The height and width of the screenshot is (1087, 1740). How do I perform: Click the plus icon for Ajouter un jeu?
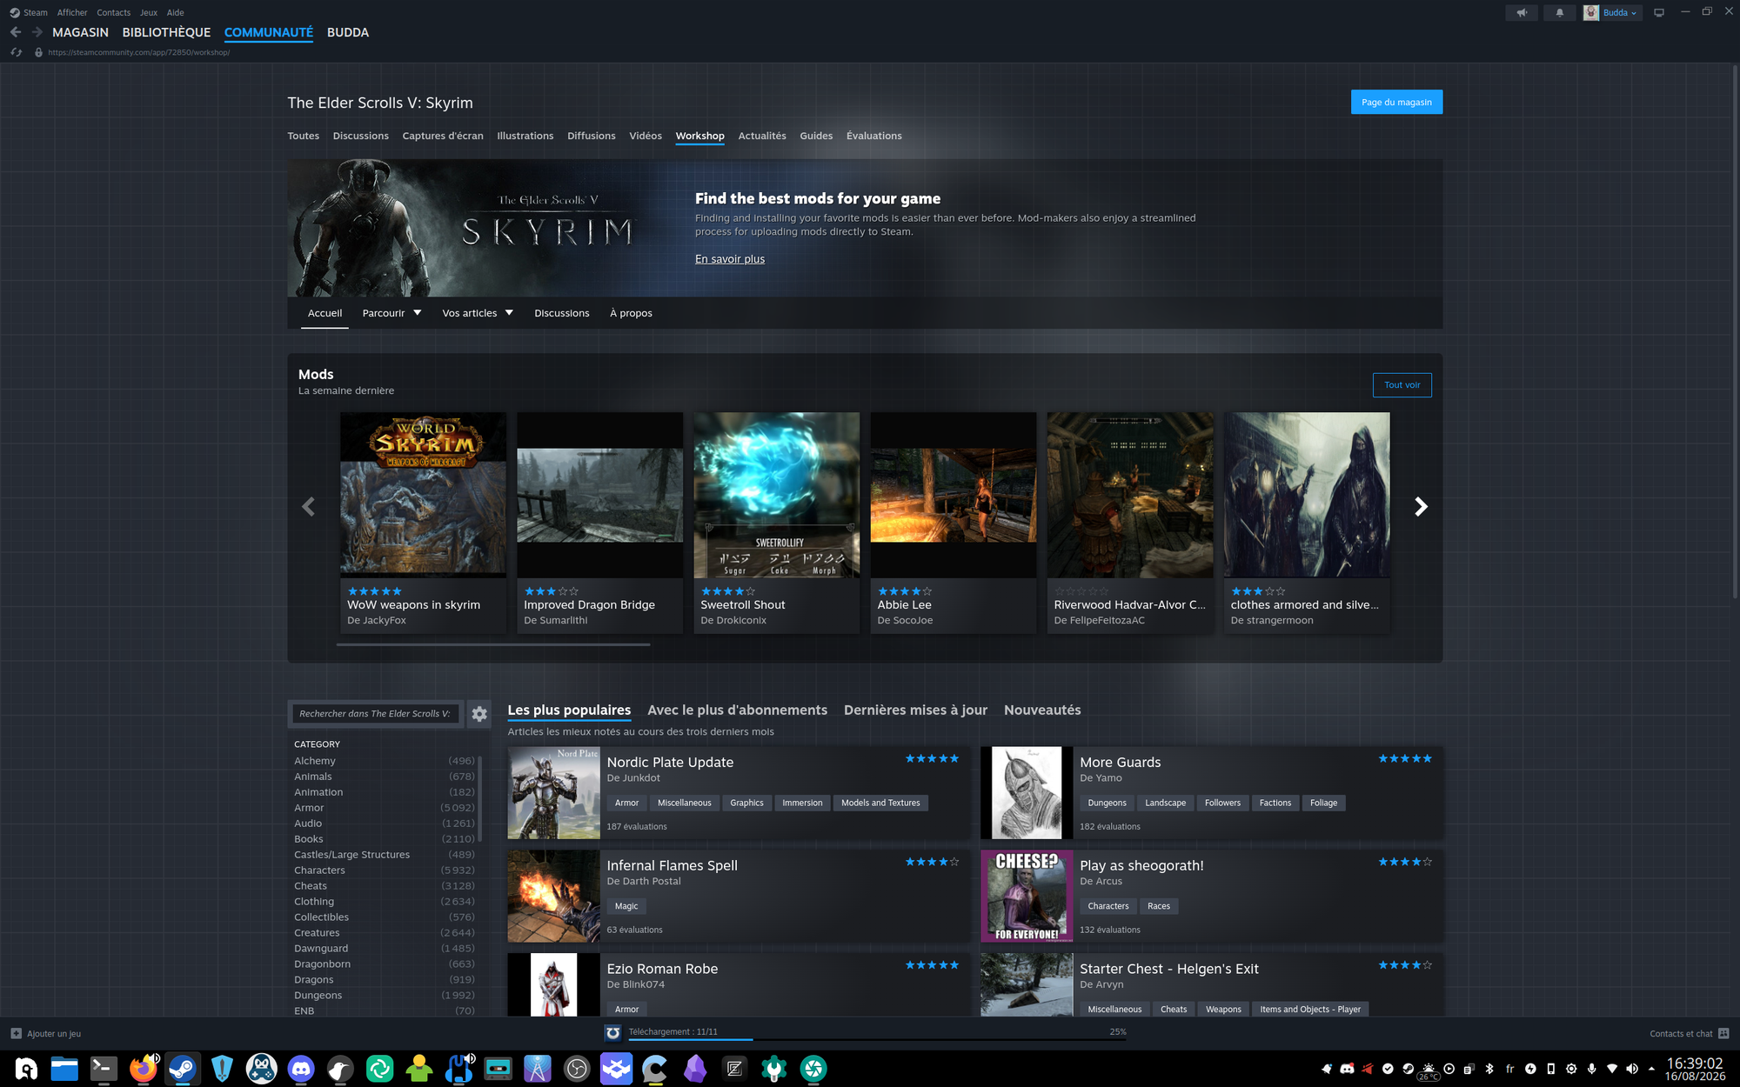coord(16,1033)
